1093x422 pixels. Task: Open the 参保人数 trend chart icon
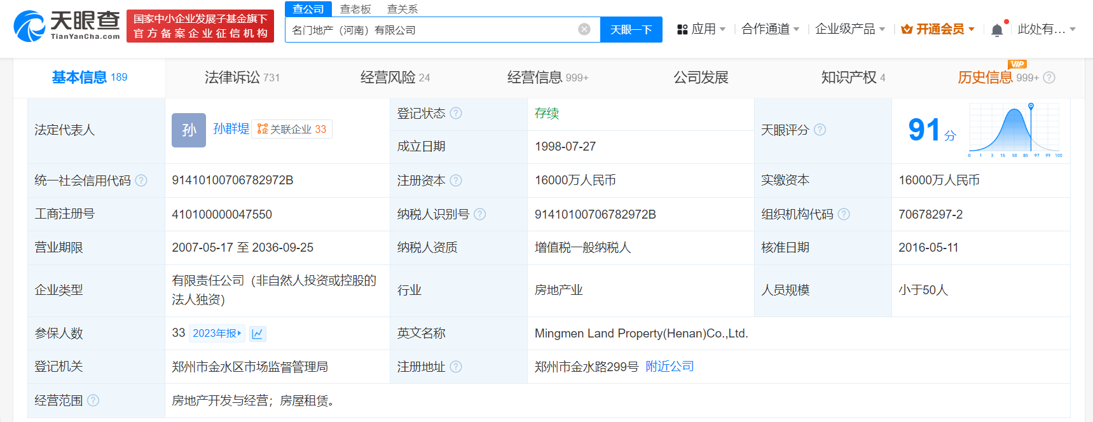click(258, 334)
